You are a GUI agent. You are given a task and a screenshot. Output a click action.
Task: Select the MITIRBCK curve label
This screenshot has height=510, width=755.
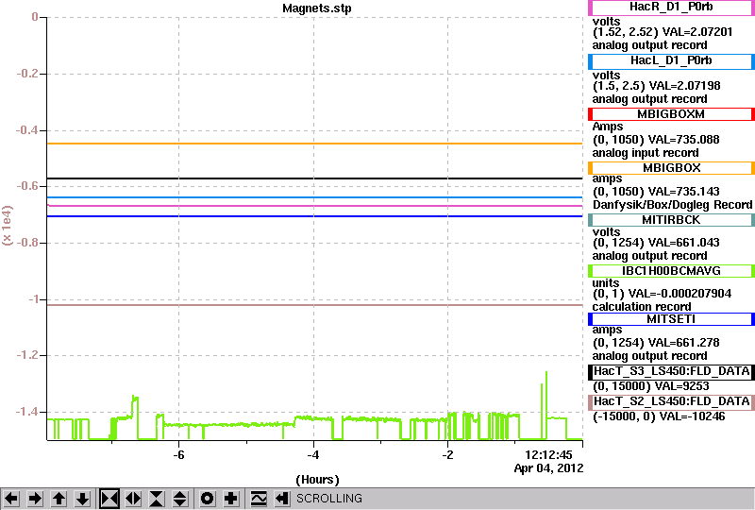[671, 220]
